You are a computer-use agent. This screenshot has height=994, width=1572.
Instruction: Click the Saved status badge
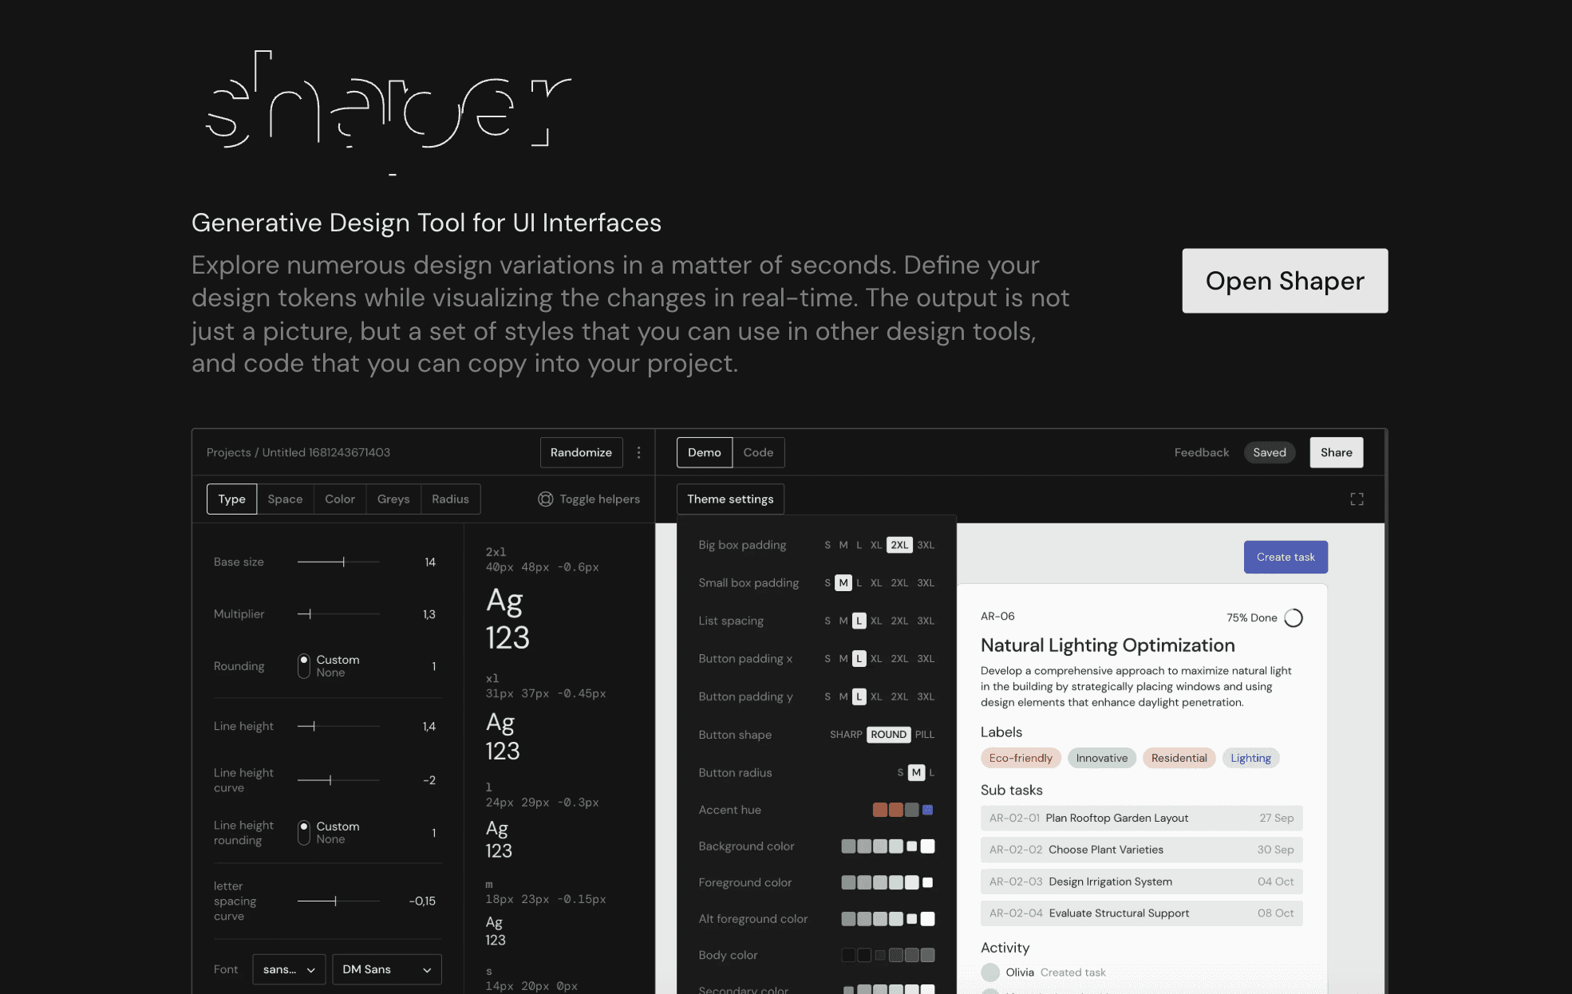1270,452
